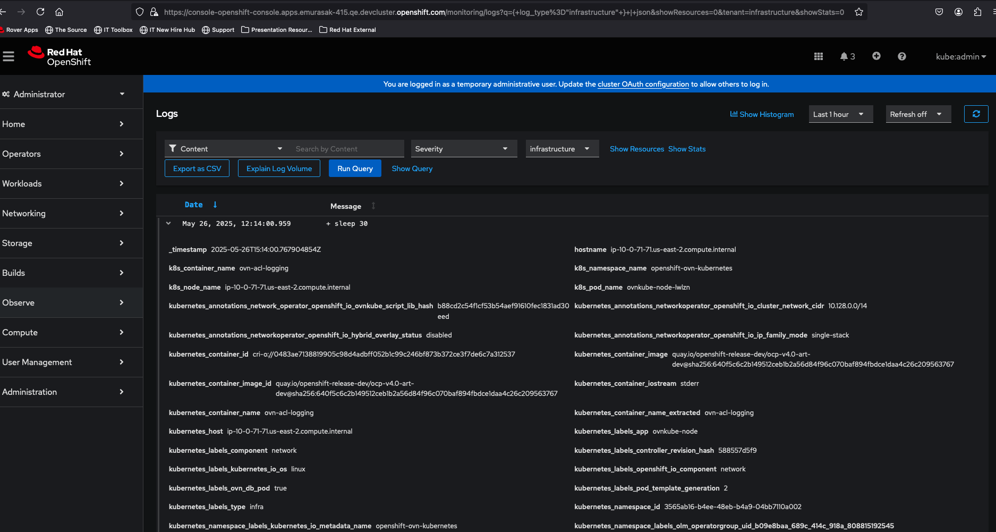This screenshot has width=996, height=532.
Task: Click the browser address bar URL
Action: pos(504,12)
